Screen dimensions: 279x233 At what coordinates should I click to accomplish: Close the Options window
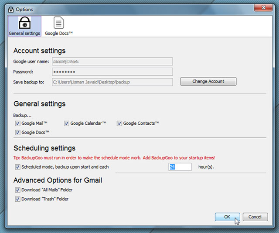263,8
